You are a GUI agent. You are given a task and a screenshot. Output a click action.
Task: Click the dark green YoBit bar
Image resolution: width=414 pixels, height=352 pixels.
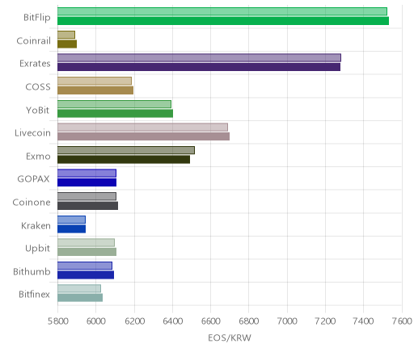click(x=115, y=113)
